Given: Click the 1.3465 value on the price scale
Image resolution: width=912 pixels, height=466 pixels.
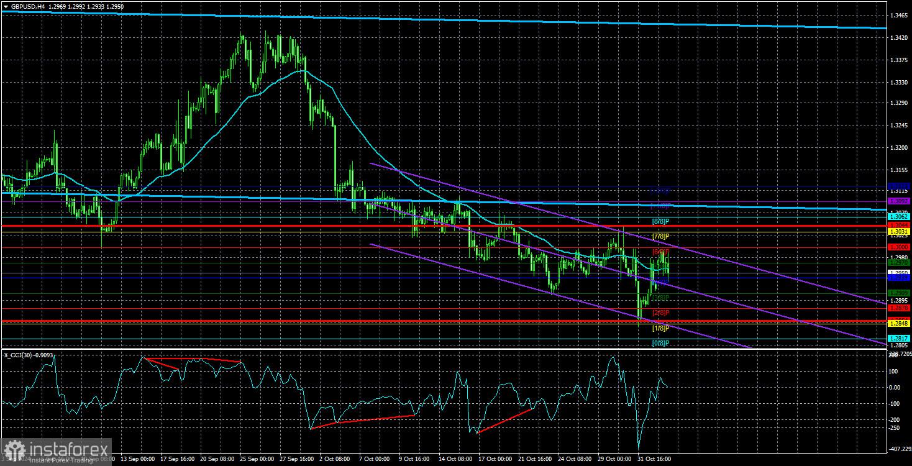Looking at the screenshot, I should click(898, 15).
